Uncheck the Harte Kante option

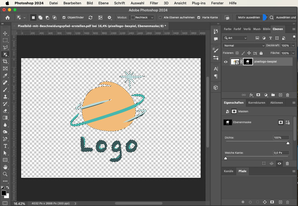199,18
